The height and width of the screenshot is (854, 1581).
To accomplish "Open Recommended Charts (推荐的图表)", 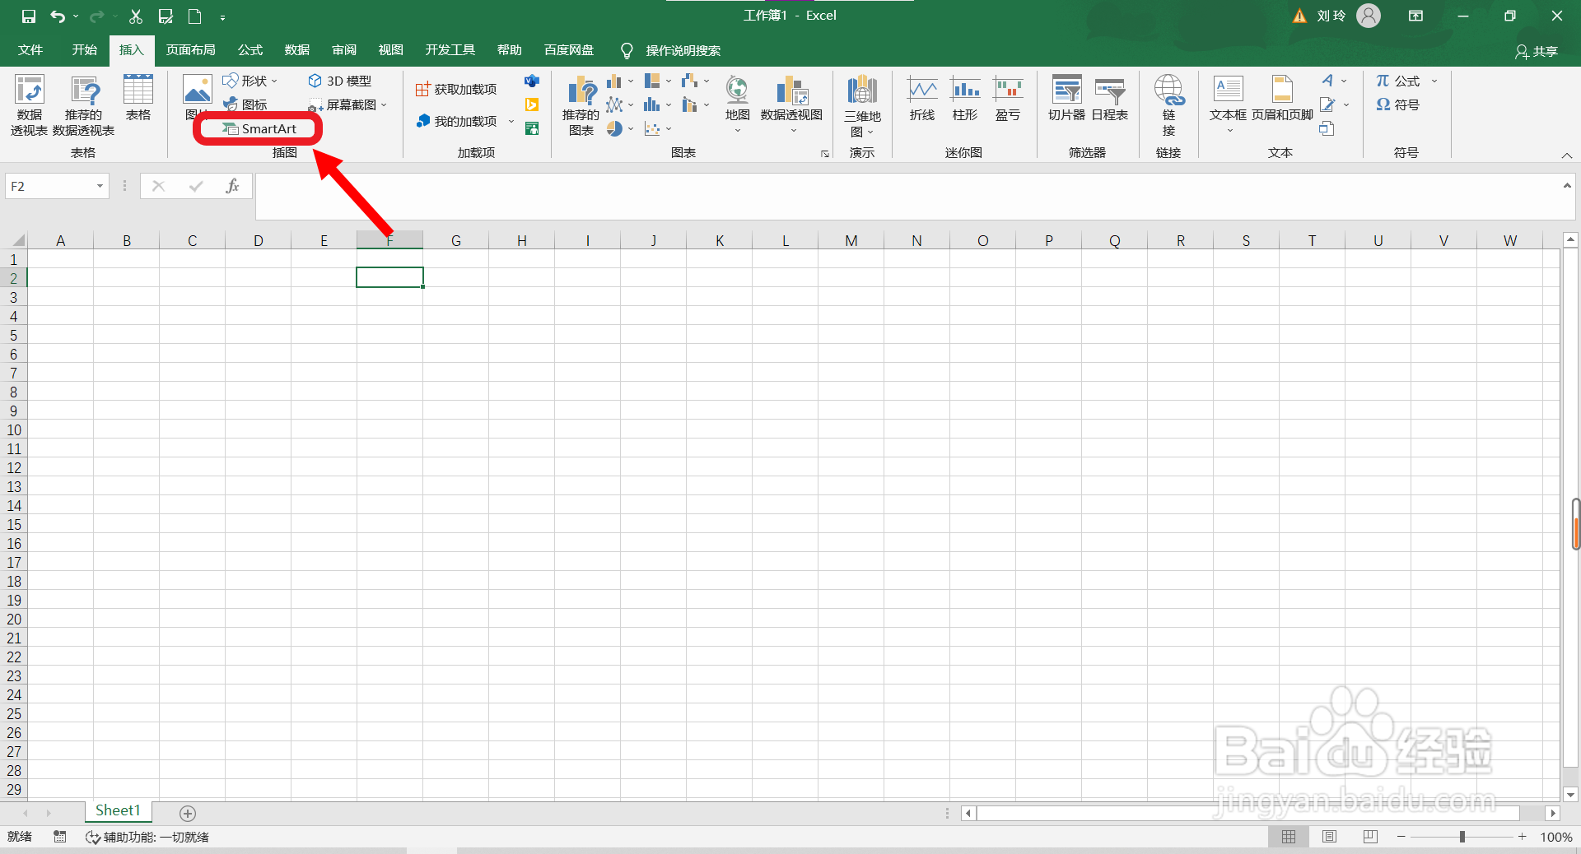I will coord(581,104).
